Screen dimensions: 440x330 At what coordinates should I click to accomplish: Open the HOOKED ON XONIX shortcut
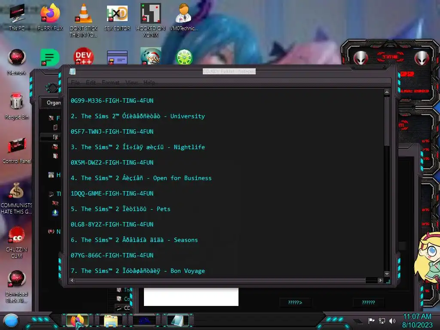tap(151, 20)
